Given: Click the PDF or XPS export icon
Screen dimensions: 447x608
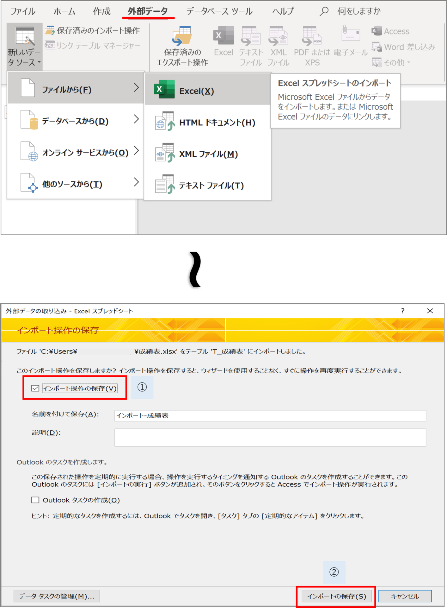Looking at the screenshot, I should (x=312, y=36).
